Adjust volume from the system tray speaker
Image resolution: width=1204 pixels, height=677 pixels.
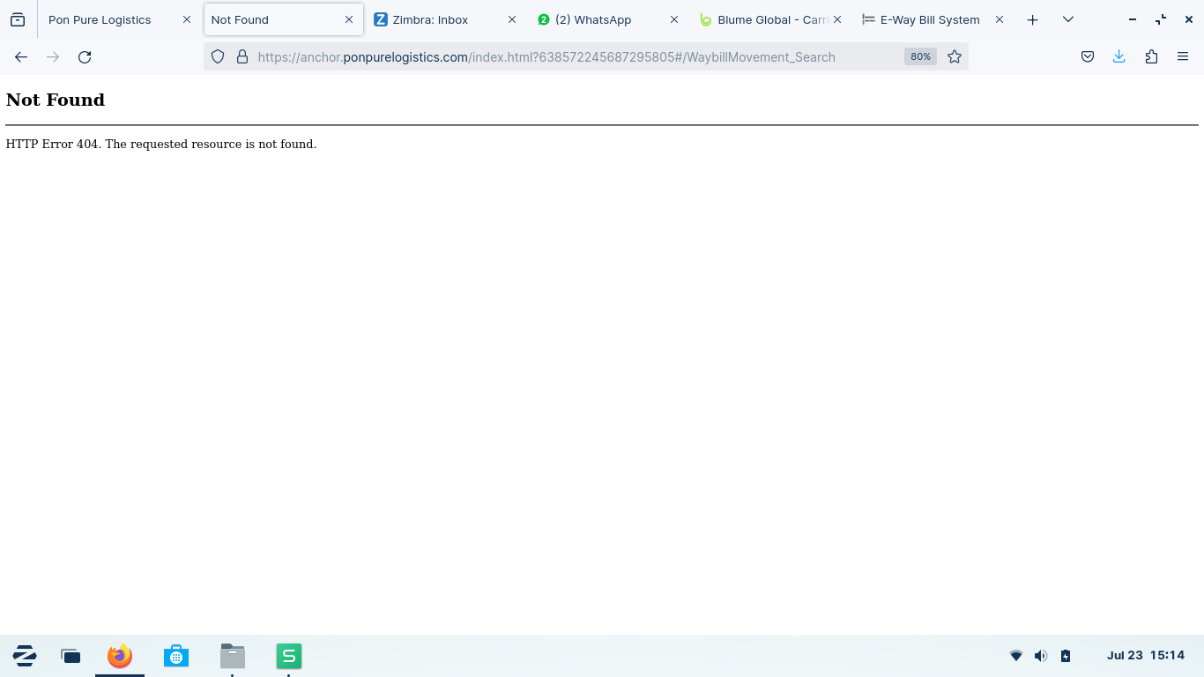tap(1040, 656)
